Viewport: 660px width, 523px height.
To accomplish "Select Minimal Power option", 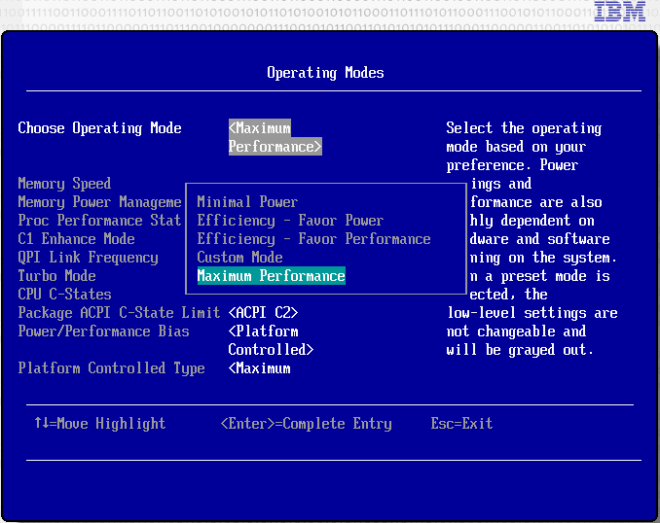I will pyautogui.click(x=247, y=202).
